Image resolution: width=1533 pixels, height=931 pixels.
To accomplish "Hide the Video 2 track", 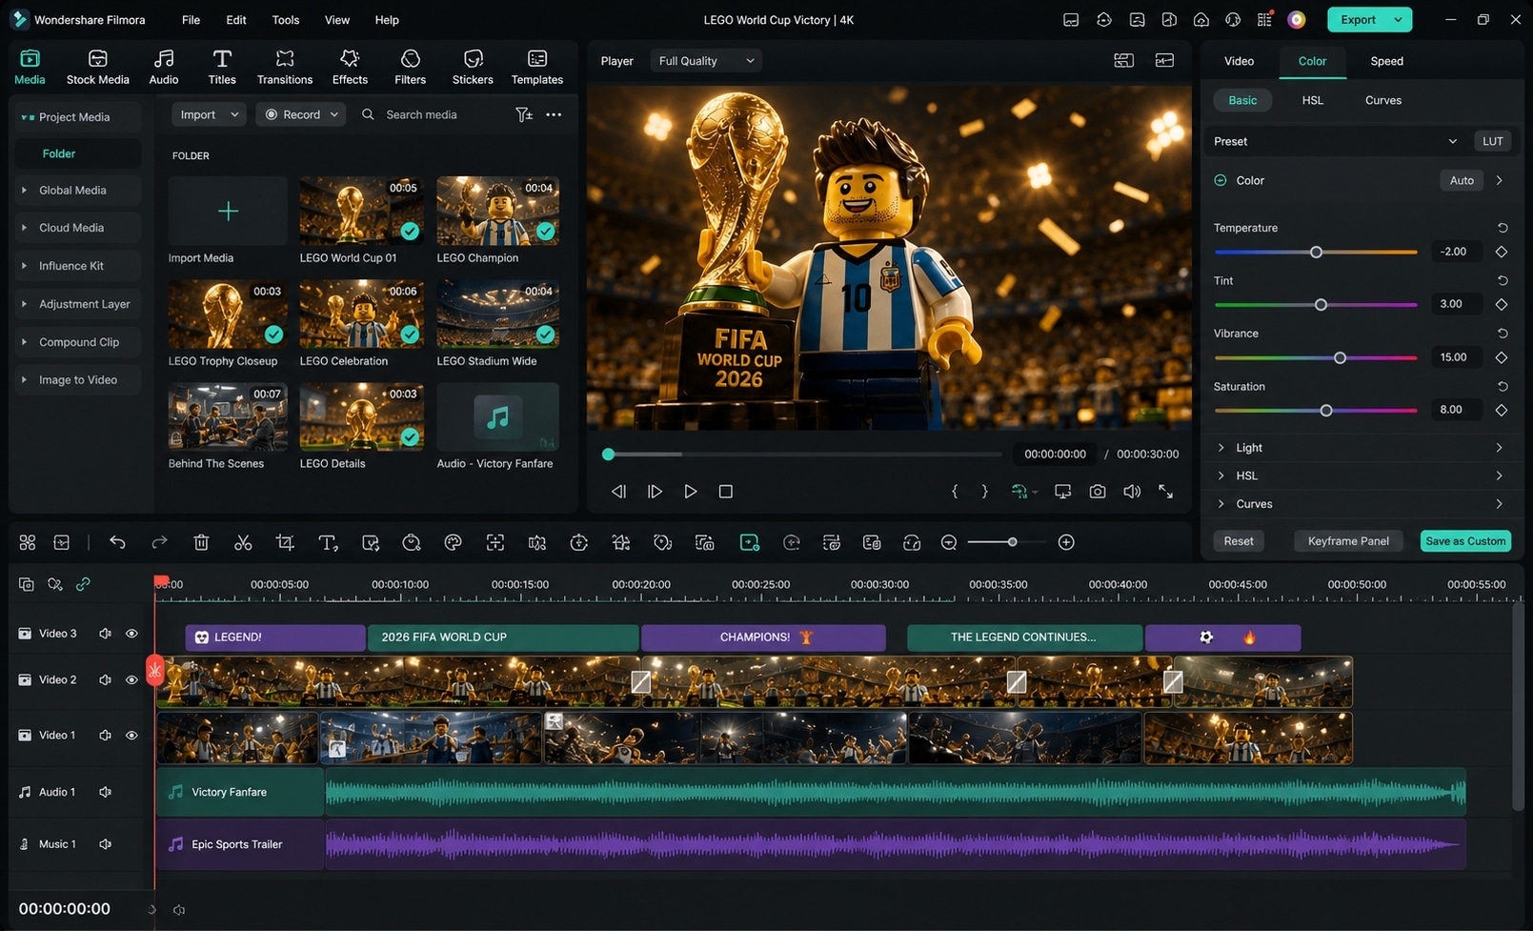I will tap(131, 680).
